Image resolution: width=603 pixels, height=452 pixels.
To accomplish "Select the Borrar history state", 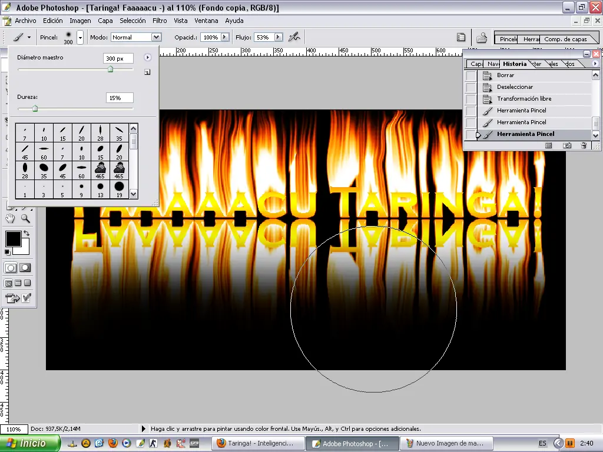I will (x=535, y=75).
